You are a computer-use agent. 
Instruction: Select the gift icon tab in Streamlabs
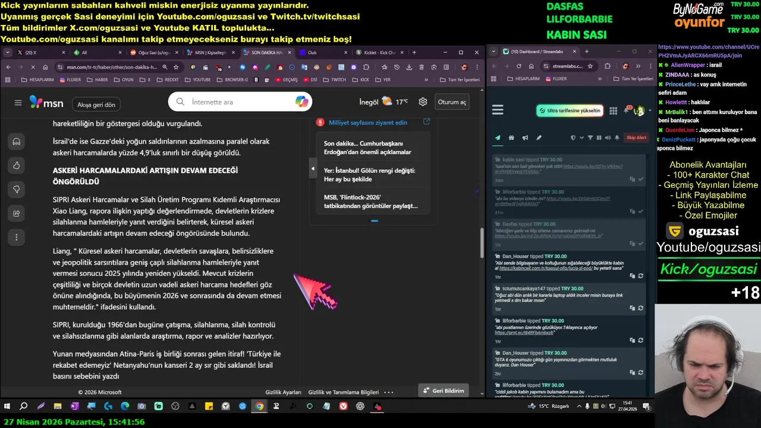pyautogui.click(x=511, y=138)
